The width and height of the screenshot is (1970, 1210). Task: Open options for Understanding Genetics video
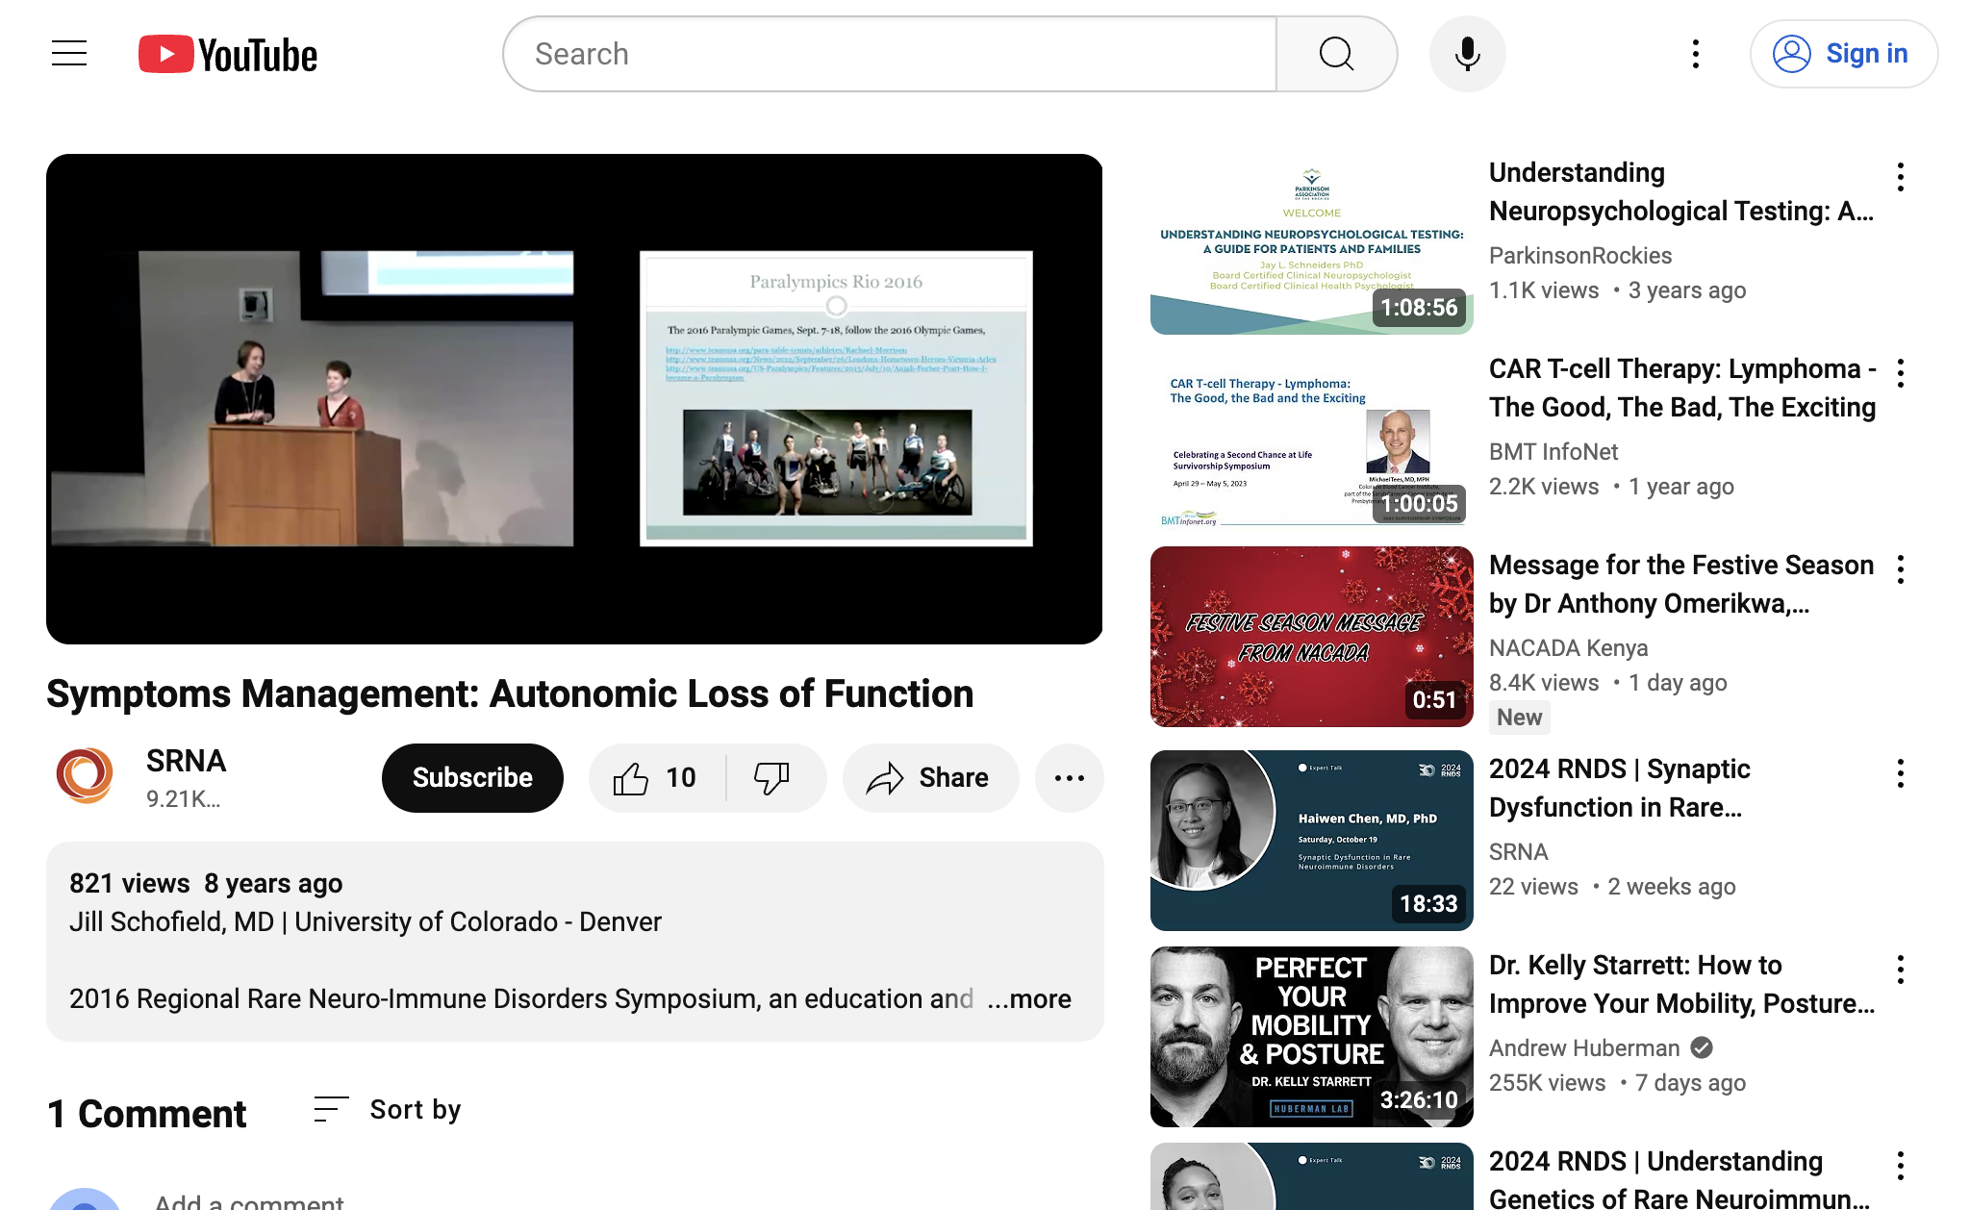tap(1900, 1166)
